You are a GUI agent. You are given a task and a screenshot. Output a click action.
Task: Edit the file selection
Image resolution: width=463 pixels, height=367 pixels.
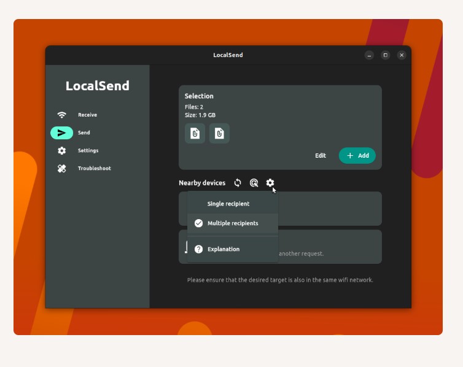(x=321, y=155)
